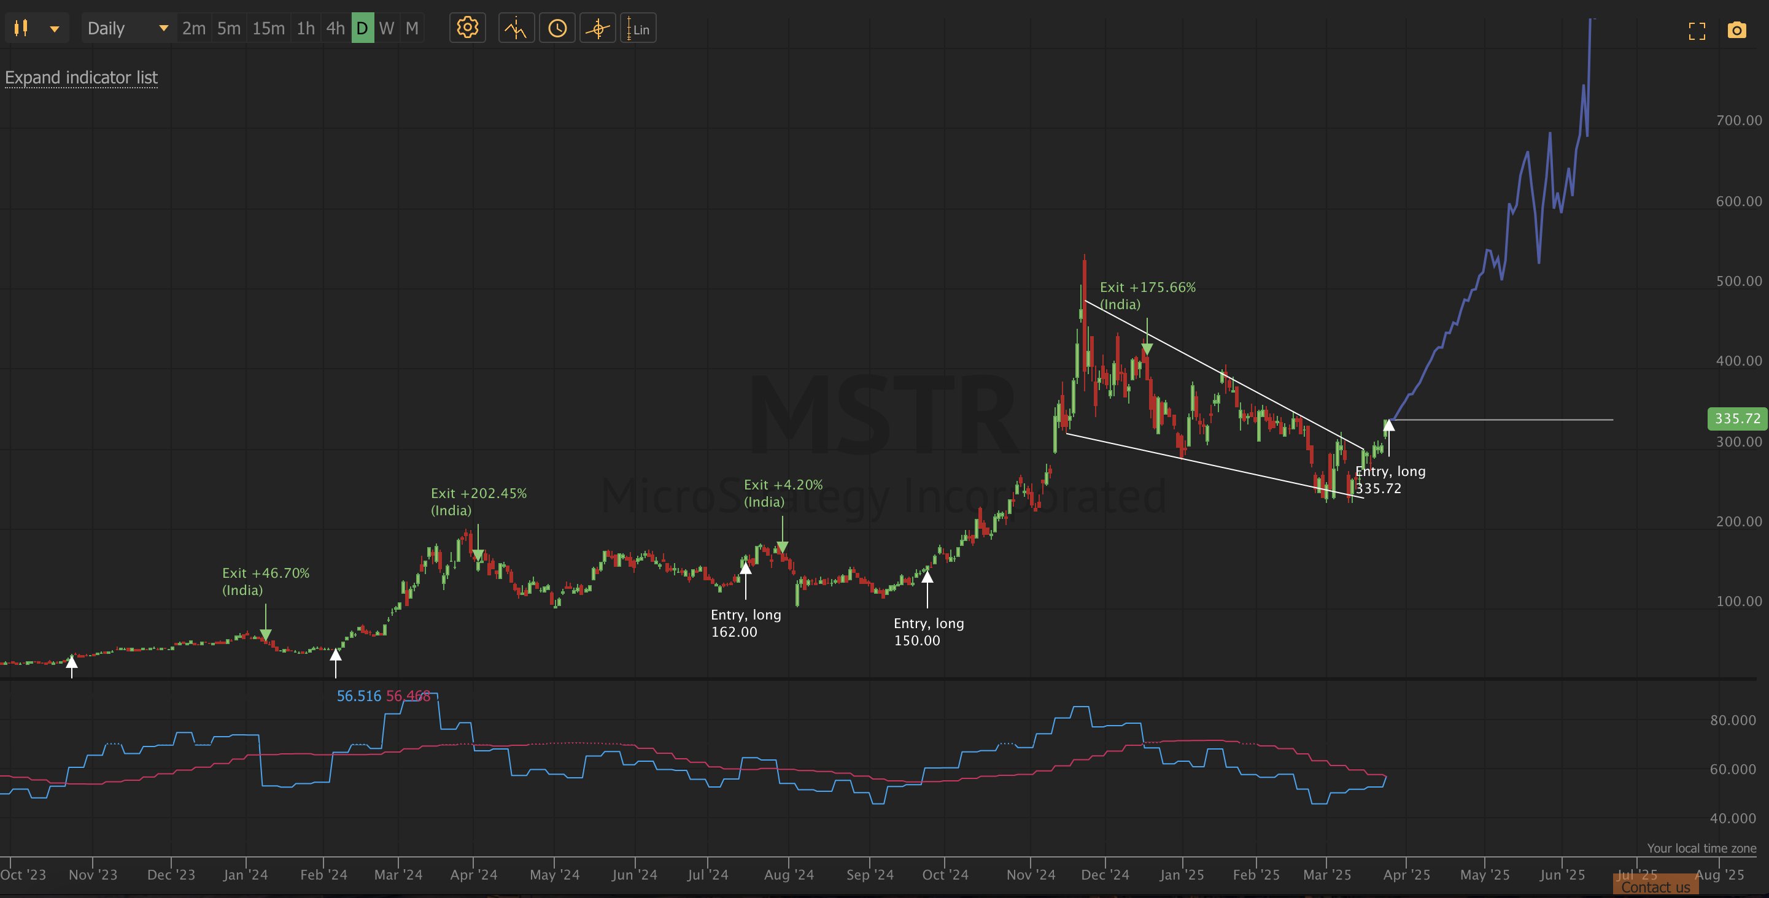Click the 335.72 price label on axis
Image resolution: width=1769 pixels, height=898 pixels.
[1736, 418]
